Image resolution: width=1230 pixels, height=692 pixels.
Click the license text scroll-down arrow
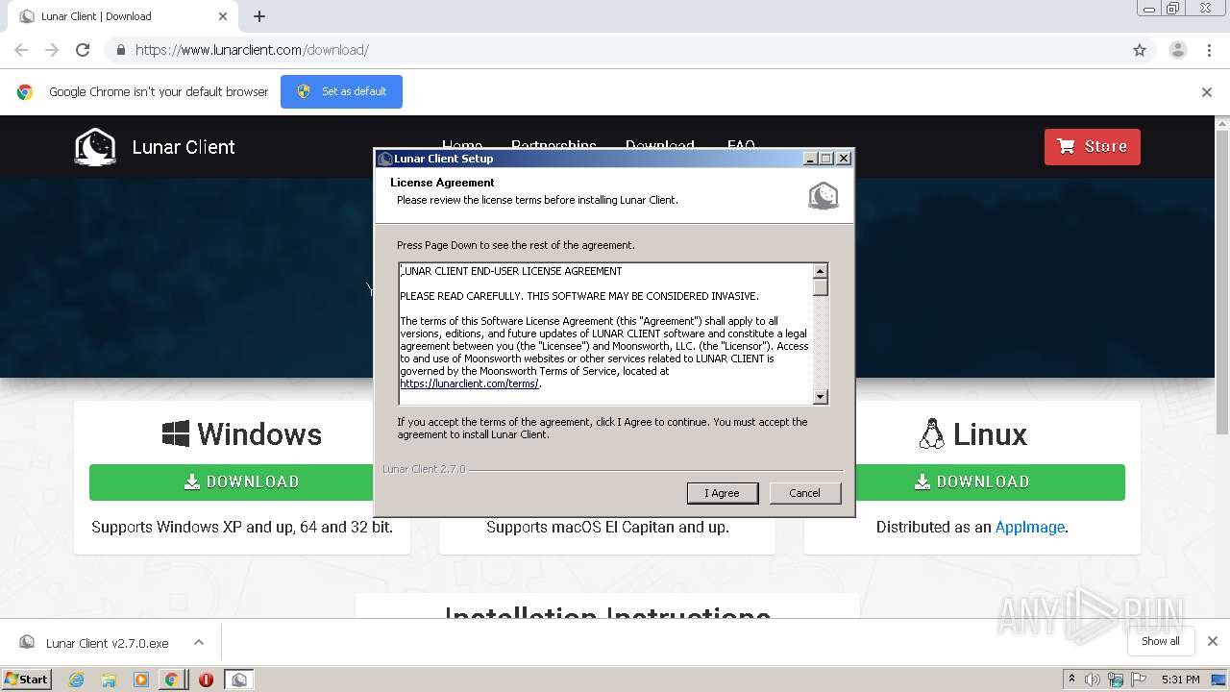[x=821, y=396]
